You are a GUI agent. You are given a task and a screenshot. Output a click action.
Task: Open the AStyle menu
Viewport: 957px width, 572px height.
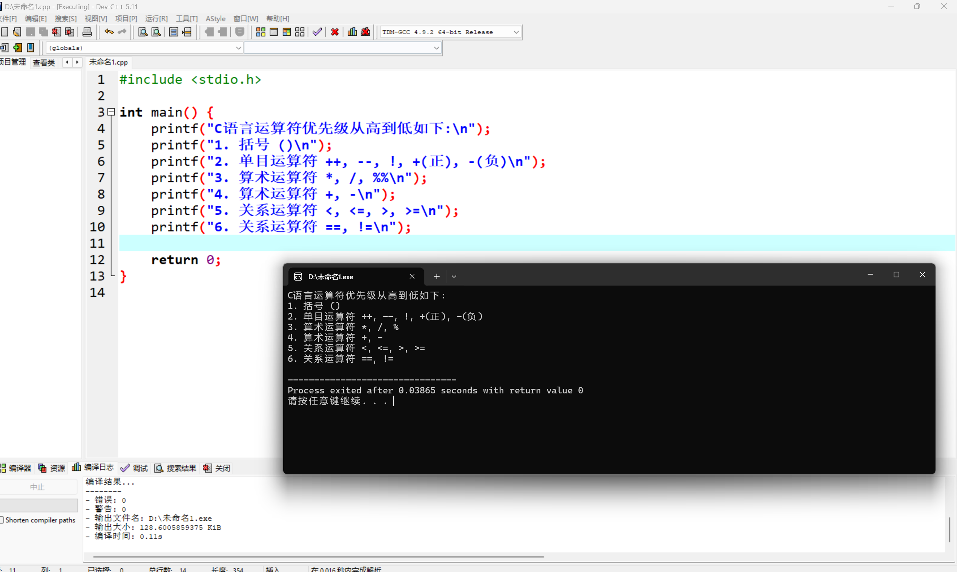click(x=215, y=18)
